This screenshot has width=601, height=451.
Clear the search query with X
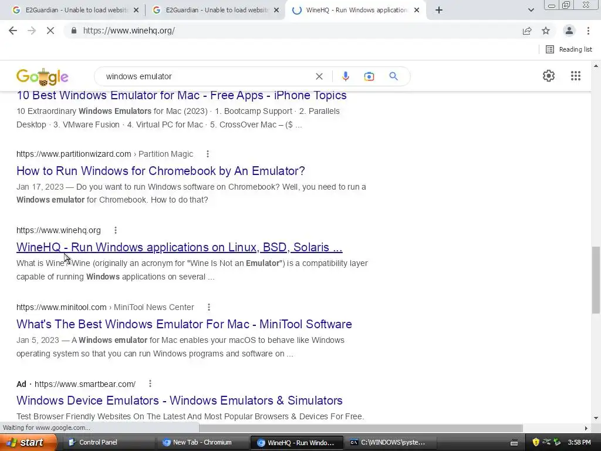(x=319, y=76)
